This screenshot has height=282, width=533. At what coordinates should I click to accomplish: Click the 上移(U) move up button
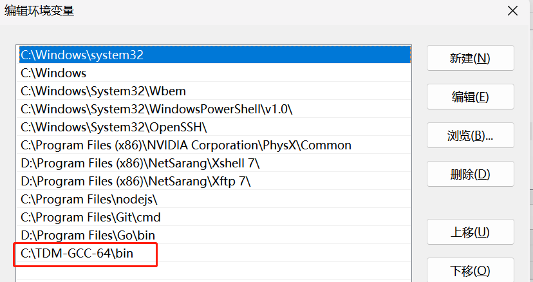(x=470, y=232)
